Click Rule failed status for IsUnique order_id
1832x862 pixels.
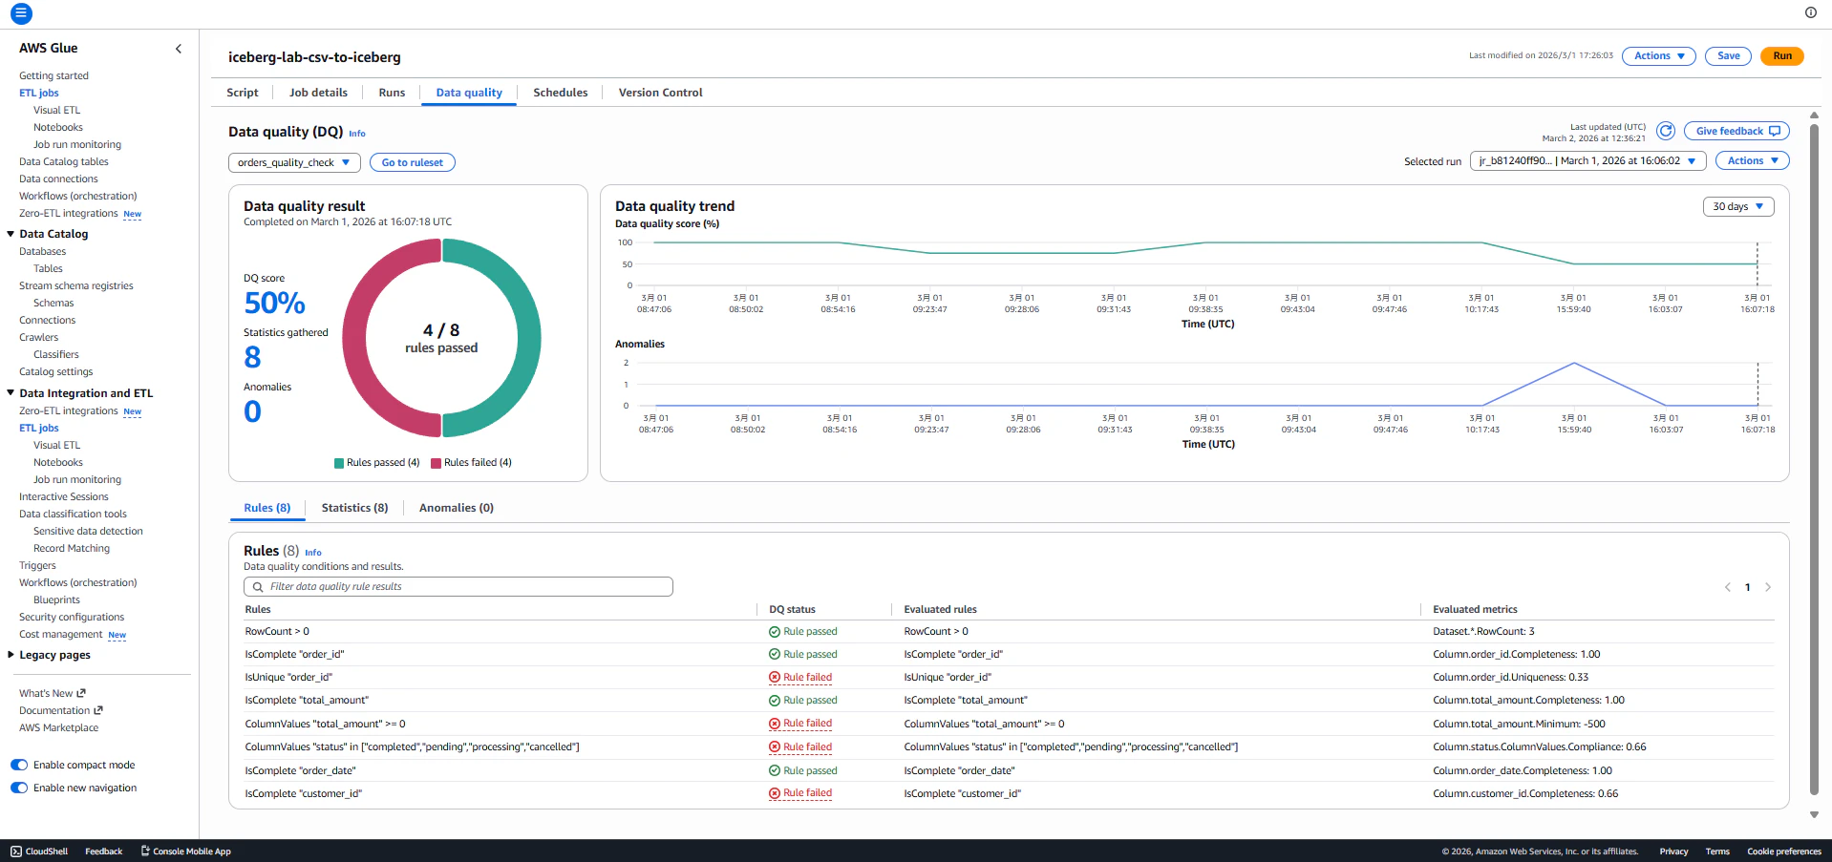[x=800, y=678]
